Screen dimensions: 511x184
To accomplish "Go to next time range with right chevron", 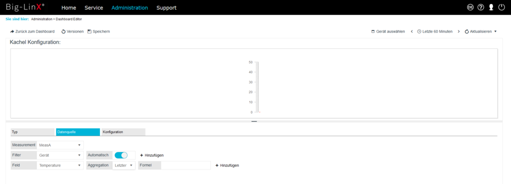I will pyautogui.click(x=459, y=32).
